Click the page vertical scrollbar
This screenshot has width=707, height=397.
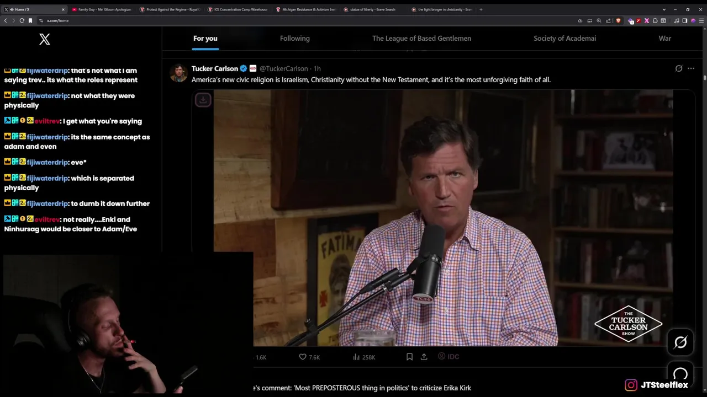(x=704, y=77)
